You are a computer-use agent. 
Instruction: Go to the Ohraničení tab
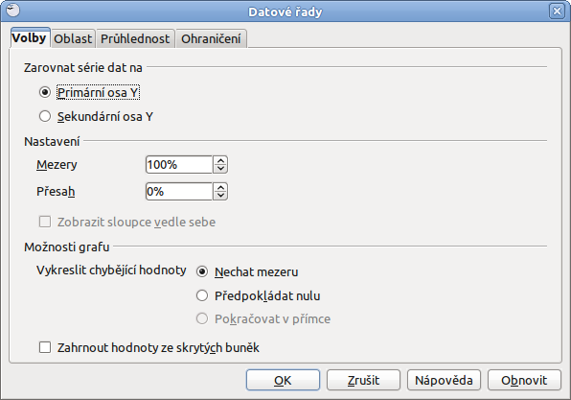(x=211, y=38)
